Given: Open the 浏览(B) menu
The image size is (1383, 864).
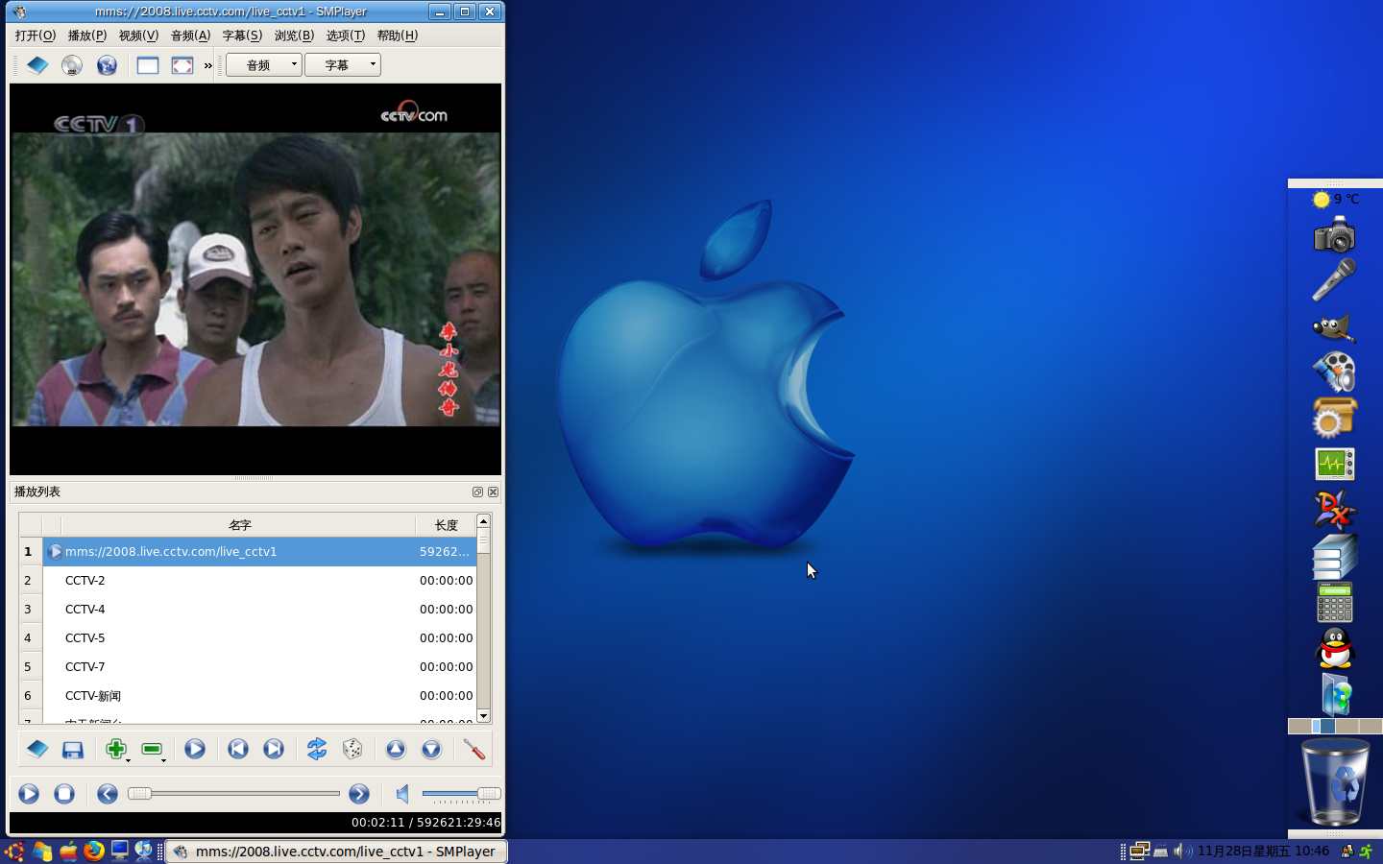Looking at the screenshot, I should click(x=294, y=36).
